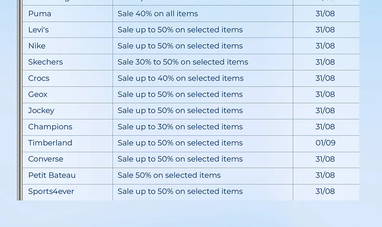Select the Levi's brand cell
This screenshot has height=227, width=382.
[39, 30]
